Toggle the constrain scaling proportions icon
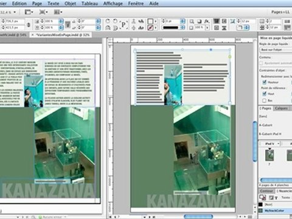292x219 pixels. [68, 24]
